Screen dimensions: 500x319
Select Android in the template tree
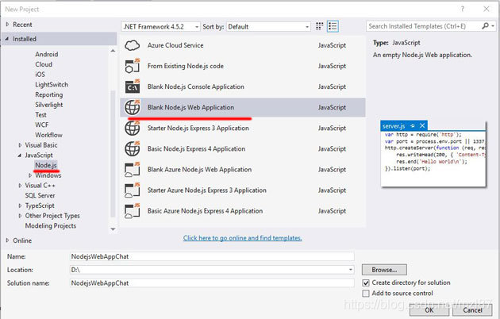click(x=47, y=54)
